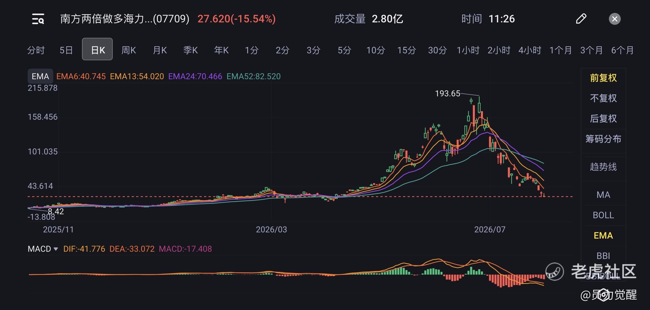The height and width of the screenshot is (310, 650).
Task: Open the 季K quarterly chart tab
Action: coord(190,50)
